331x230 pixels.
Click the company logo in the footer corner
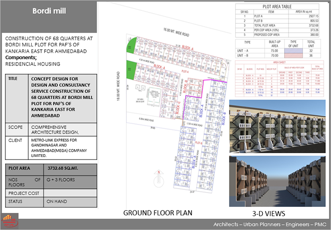tap(10, 221)
